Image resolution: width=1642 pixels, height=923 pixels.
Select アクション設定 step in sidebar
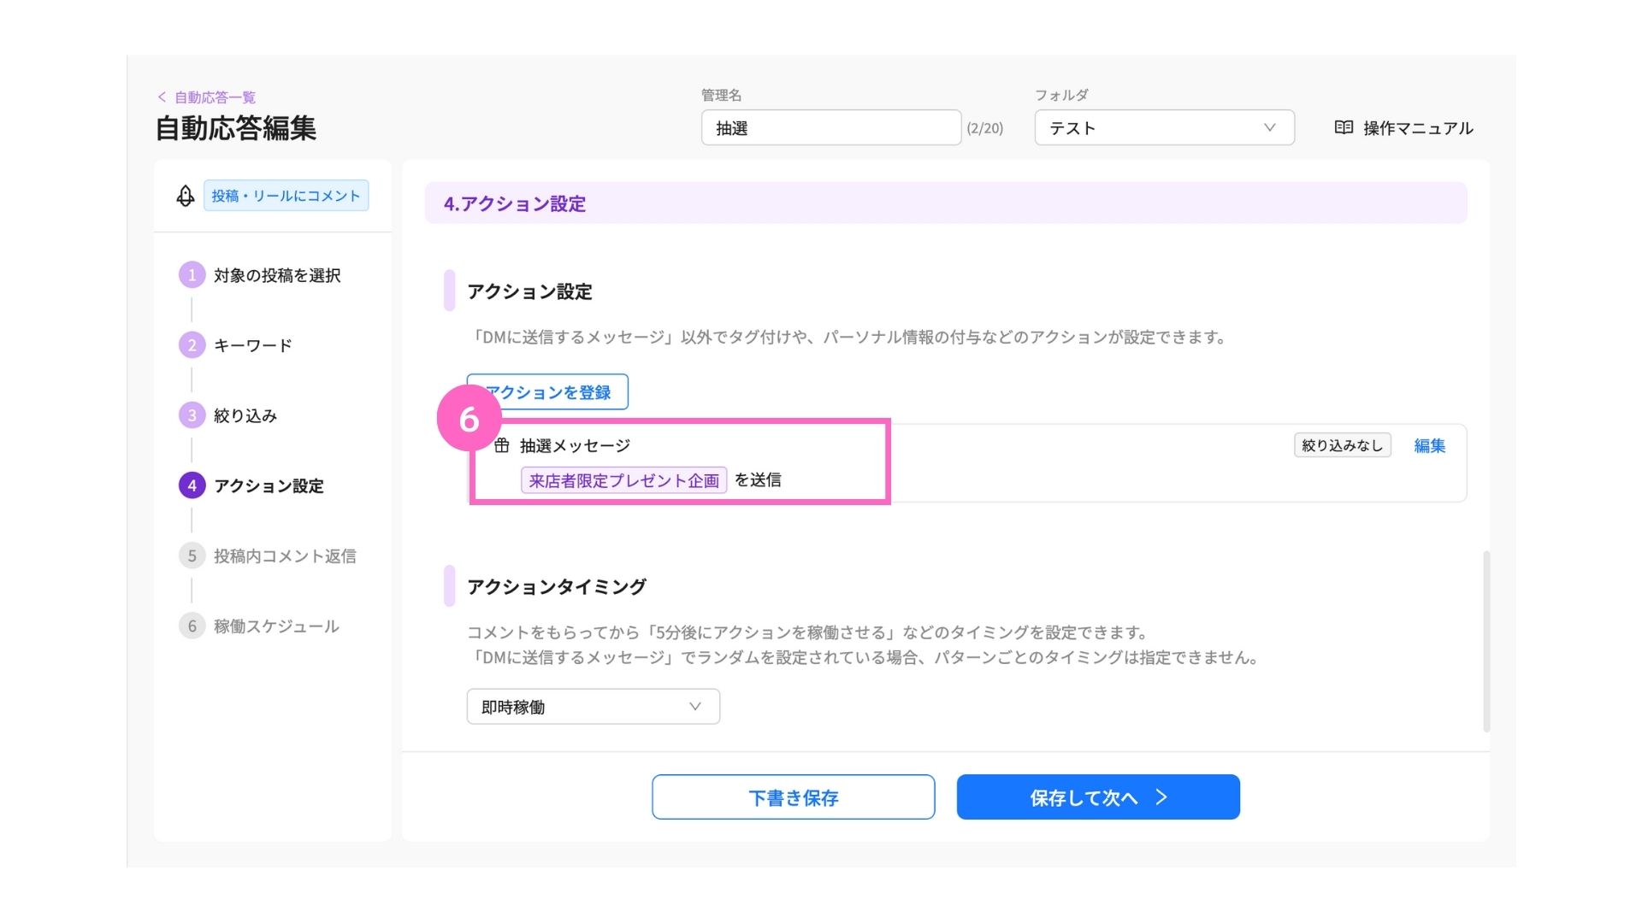269,485
